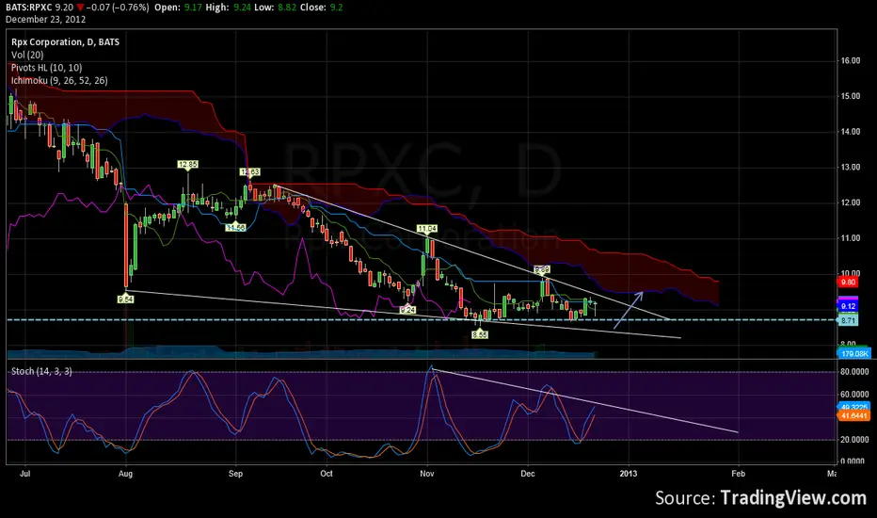Click the December 23, 2012 date text

click(46, 19)
